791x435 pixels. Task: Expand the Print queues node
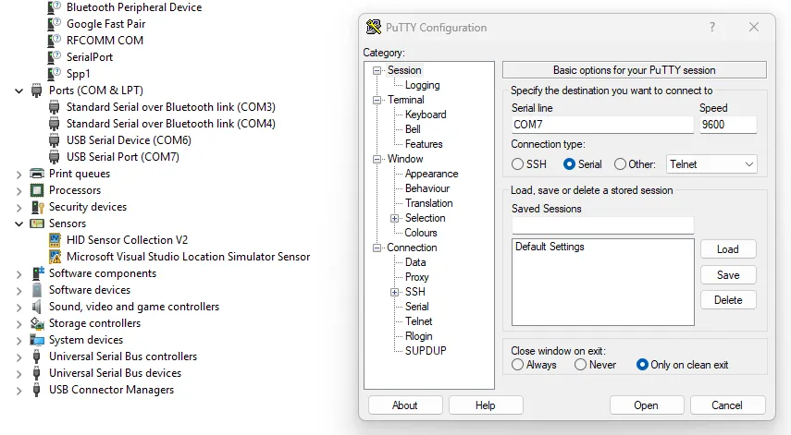coord(19,175)
